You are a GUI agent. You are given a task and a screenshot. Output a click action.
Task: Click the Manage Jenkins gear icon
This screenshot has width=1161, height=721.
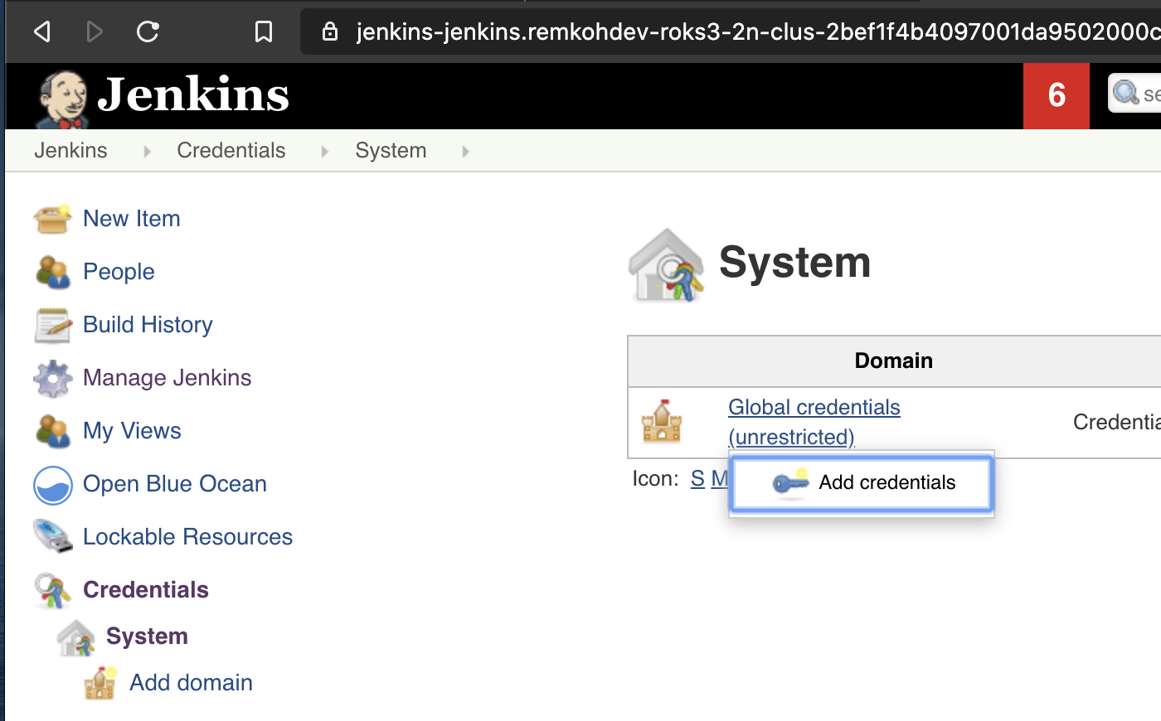pos(52,378)
